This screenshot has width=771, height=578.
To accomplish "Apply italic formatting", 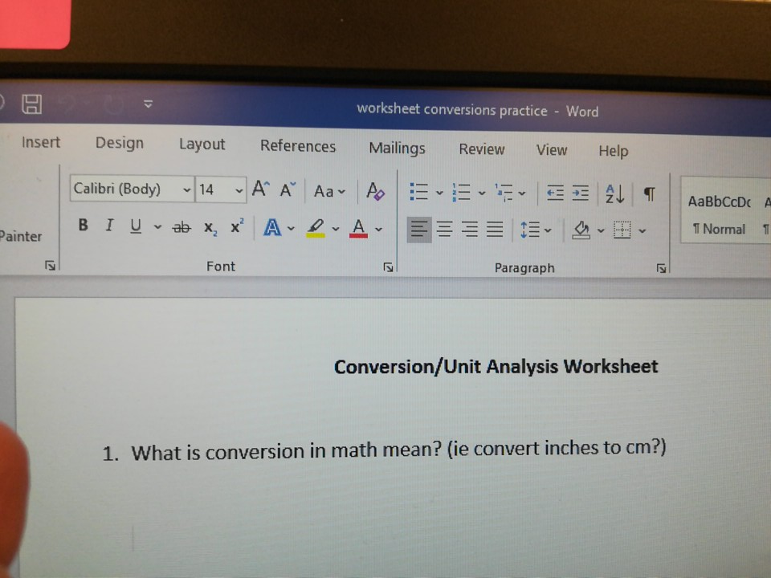I will pos(109,226).
